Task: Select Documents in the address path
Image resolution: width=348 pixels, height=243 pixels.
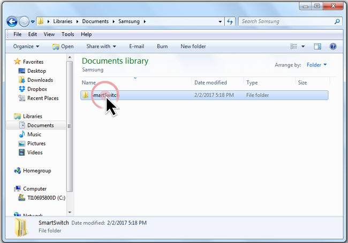Action: tap(95, 21)
